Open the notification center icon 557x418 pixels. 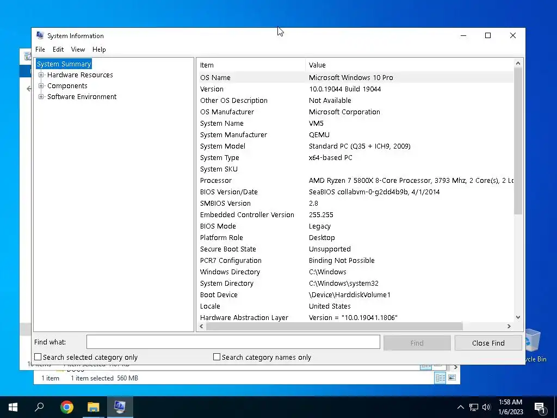(x=540, y=408)
